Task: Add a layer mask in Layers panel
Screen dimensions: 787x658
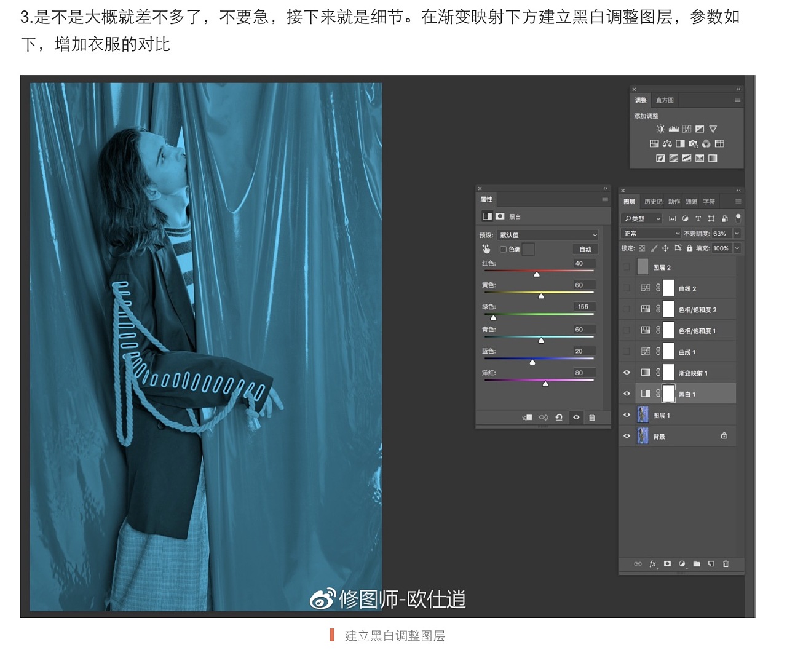Action: click(668, 564)
